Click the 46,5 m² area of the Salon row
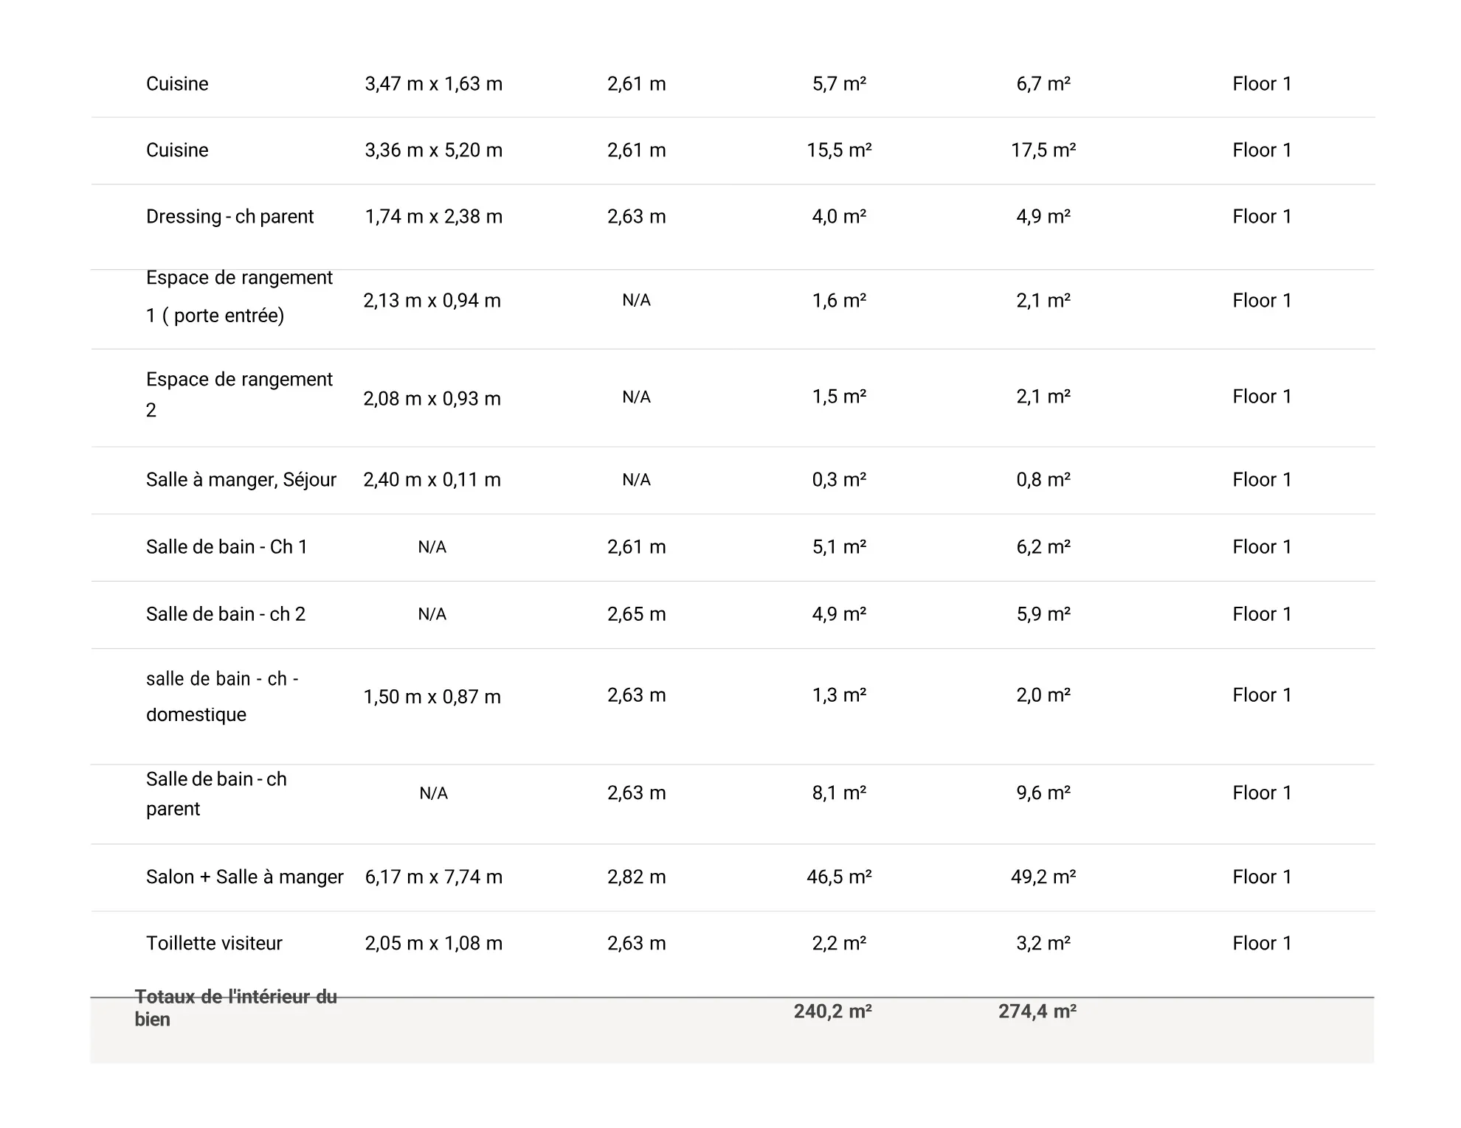1461x1128 pixels. pos(839,877)
